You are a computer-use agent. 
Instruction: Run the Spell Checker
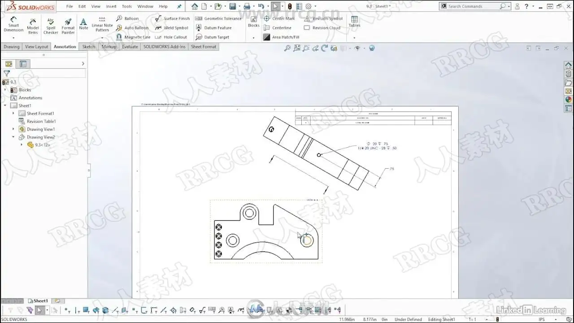point(51,26)
